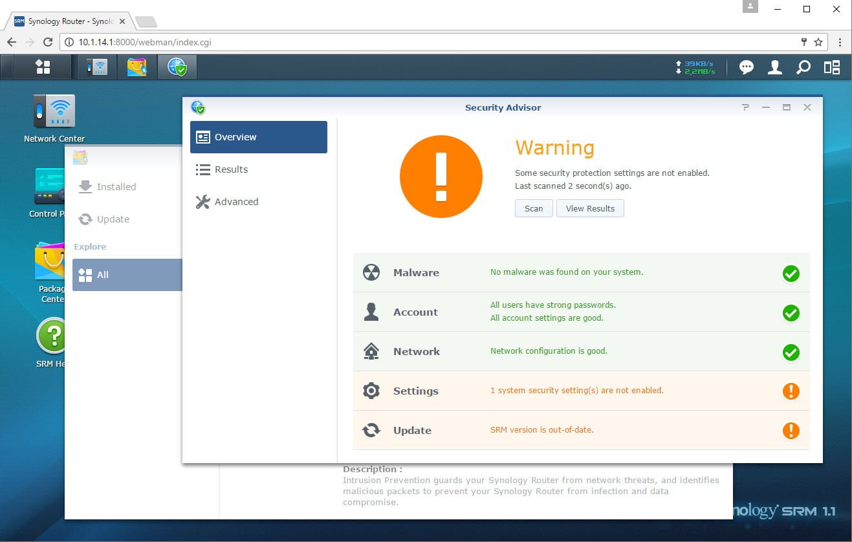Click the Account person icon
Viewport: 852px width, 542px height.
371,312
